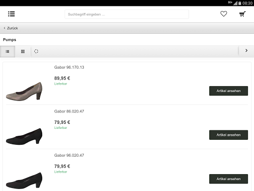Screen dimensions: 254x191
Task: View article Gabor 96.170.13 button
Action: click(229, 91)
